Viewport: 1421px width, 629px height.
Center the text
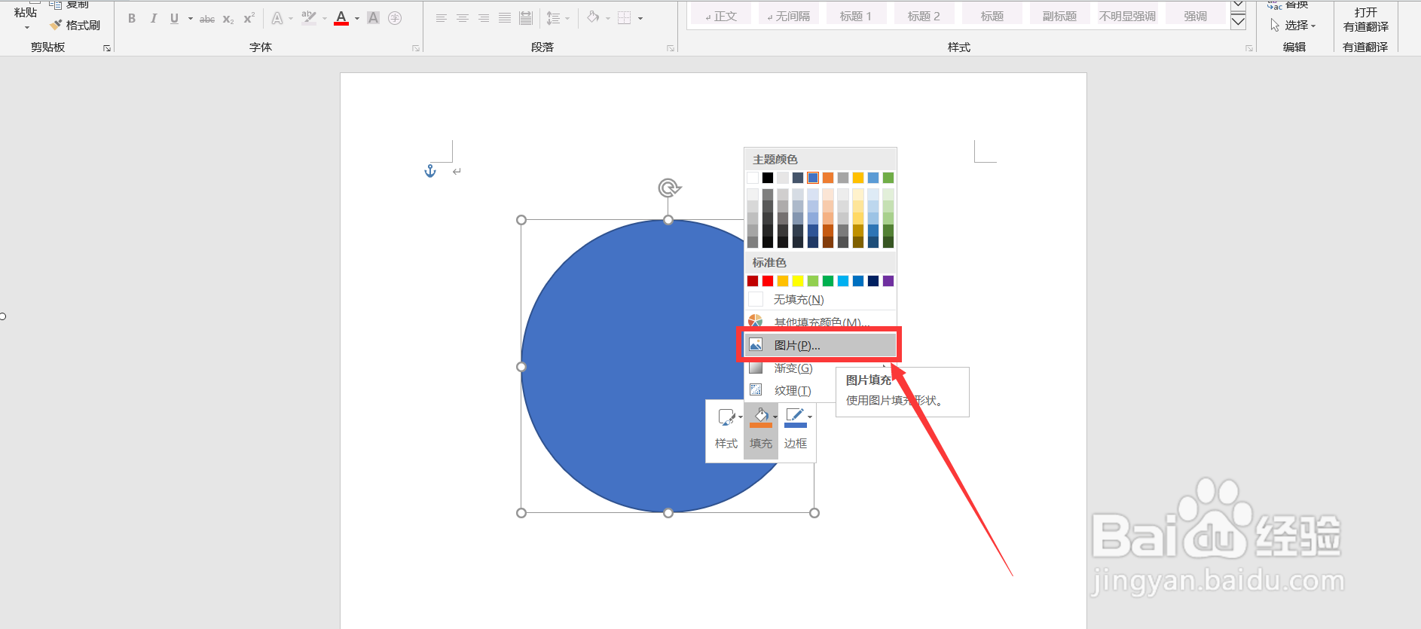463,18
